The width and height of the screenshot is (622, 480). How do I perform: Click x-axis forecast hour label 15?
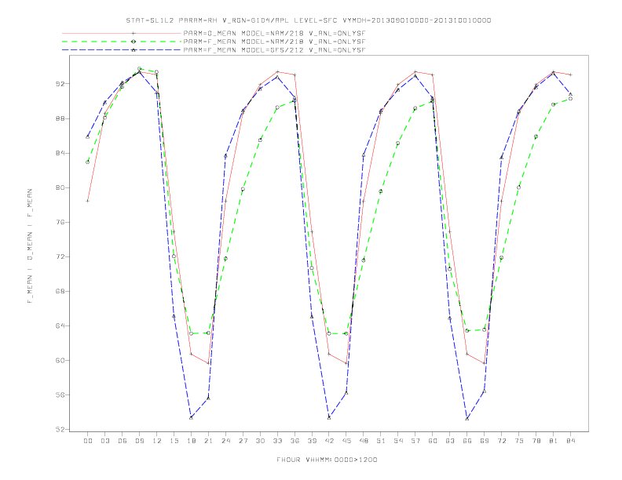[174, 441]
